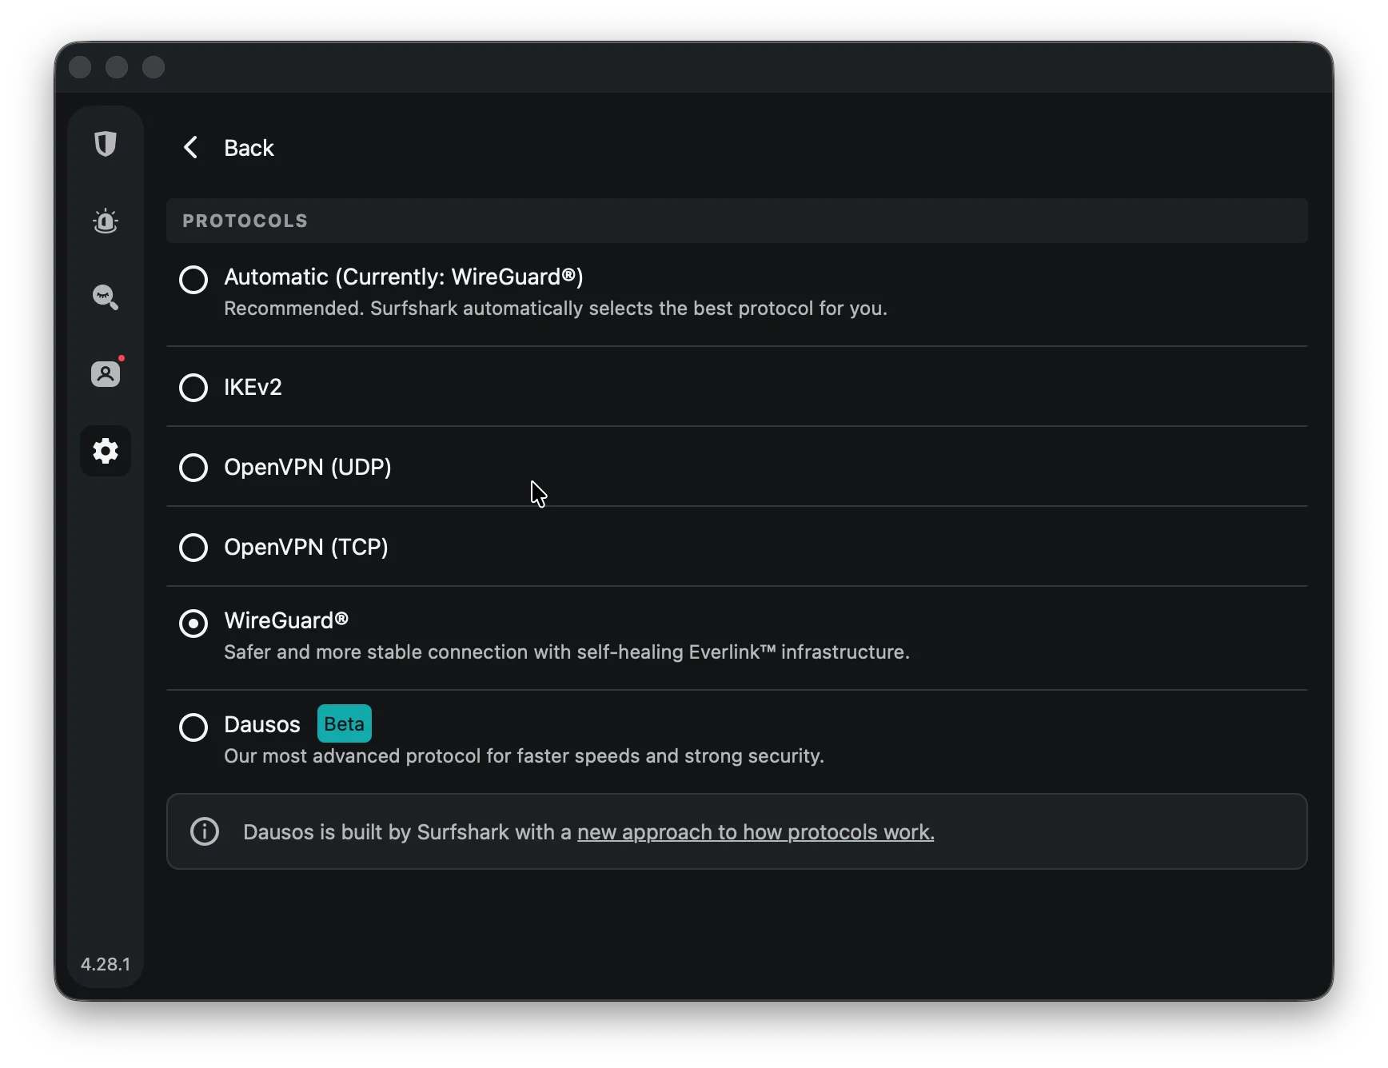
Task: Open the Alert siren section in the sidebar
Action: point(106,221)
